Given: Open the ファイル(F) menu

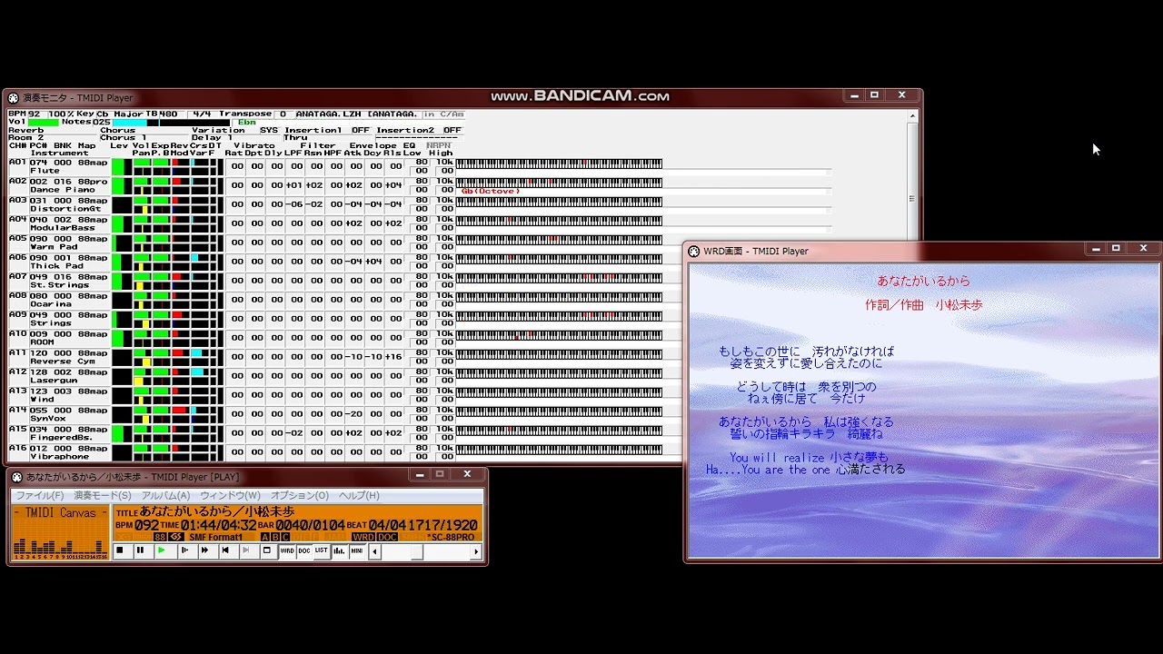Looking at the screenshot, I should pyautogui.click(x=39, y=495).
